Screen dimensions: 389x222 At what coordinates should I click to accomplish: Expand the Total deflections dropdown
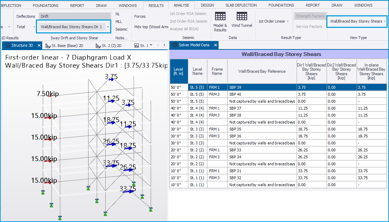click(34, 27)
